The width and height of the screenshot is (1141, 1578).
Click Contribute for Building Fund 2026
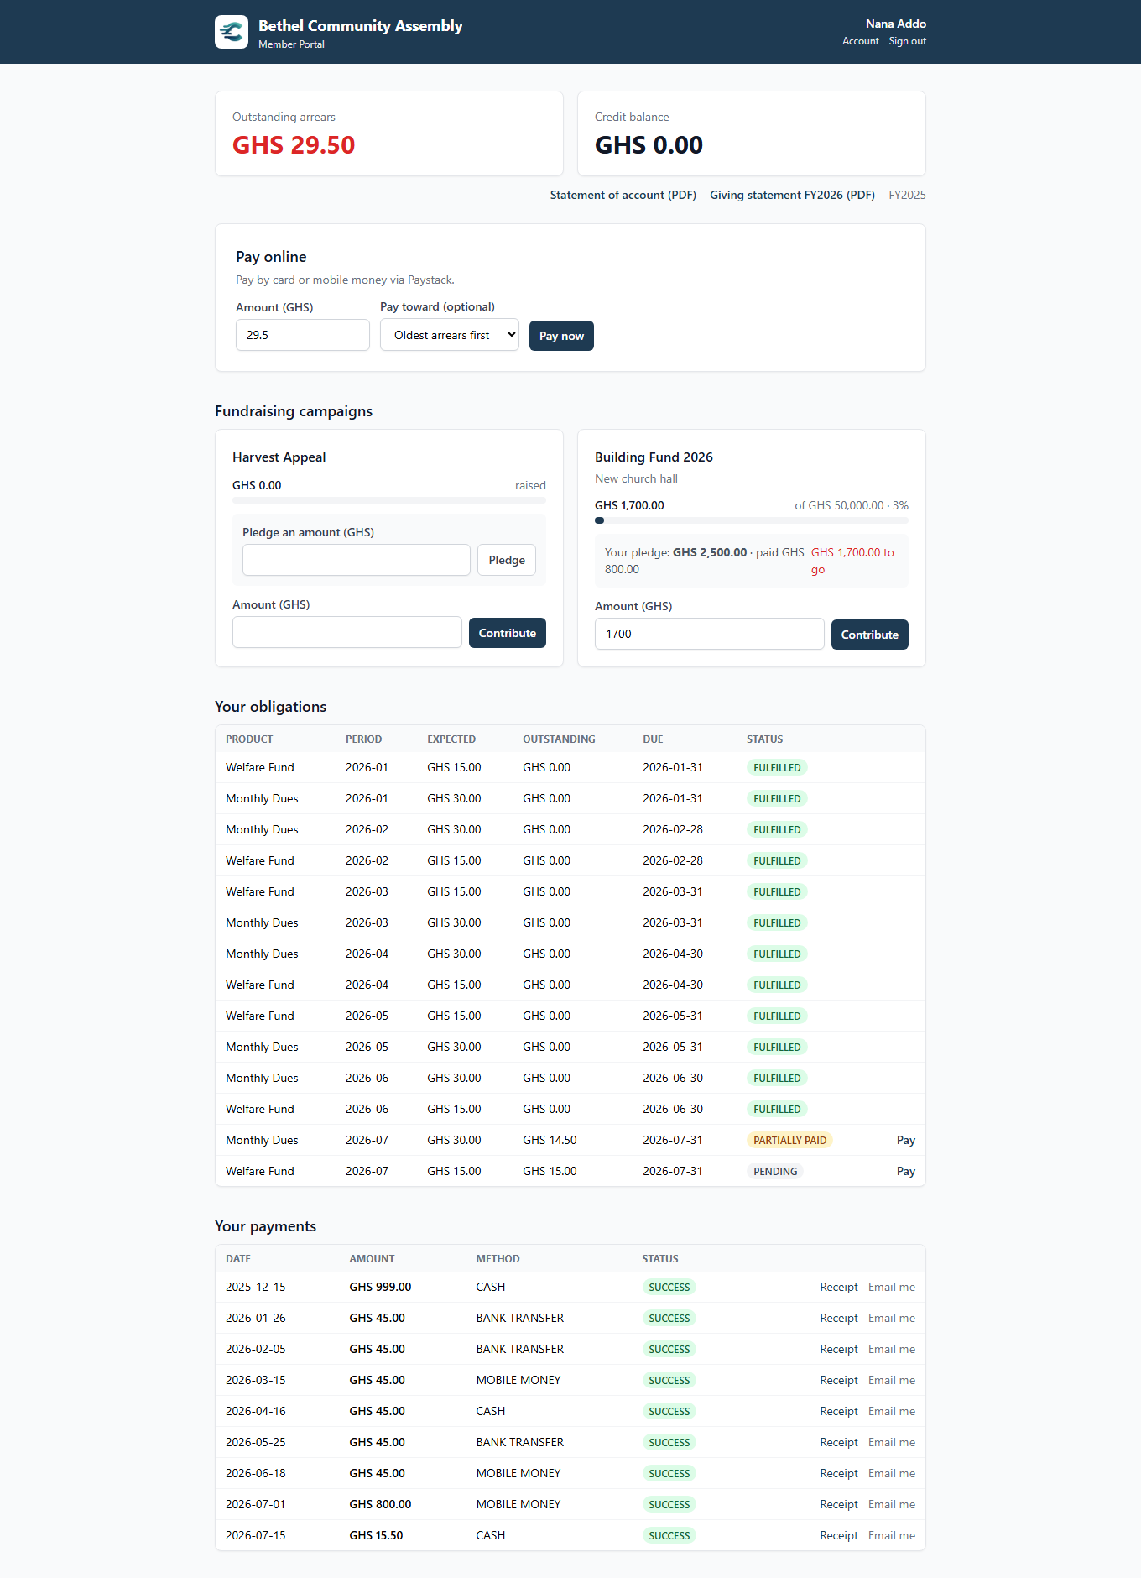pos(870,635)
